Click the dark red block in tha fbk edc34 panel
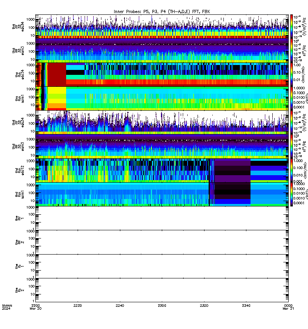This screenshot has width=308, height=329. click(x=57, y=74)
